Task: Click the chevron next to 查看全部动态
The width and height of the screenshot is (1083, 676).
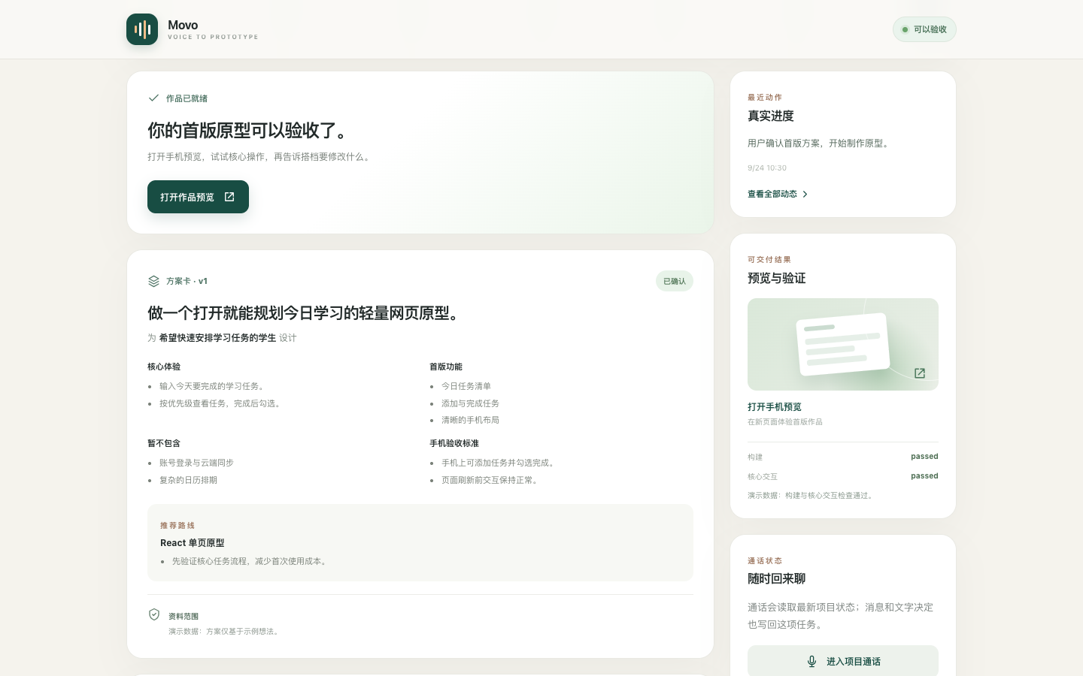Action: click(x=805, y=194)
